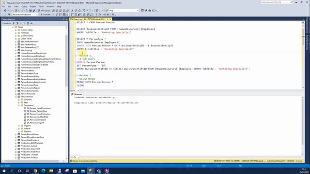310x174 pixels.
Task: Click the taskbar search magnifier icon
Action: [12, 171]
